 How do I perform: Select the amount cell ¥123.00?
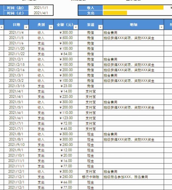pos(66,118)
